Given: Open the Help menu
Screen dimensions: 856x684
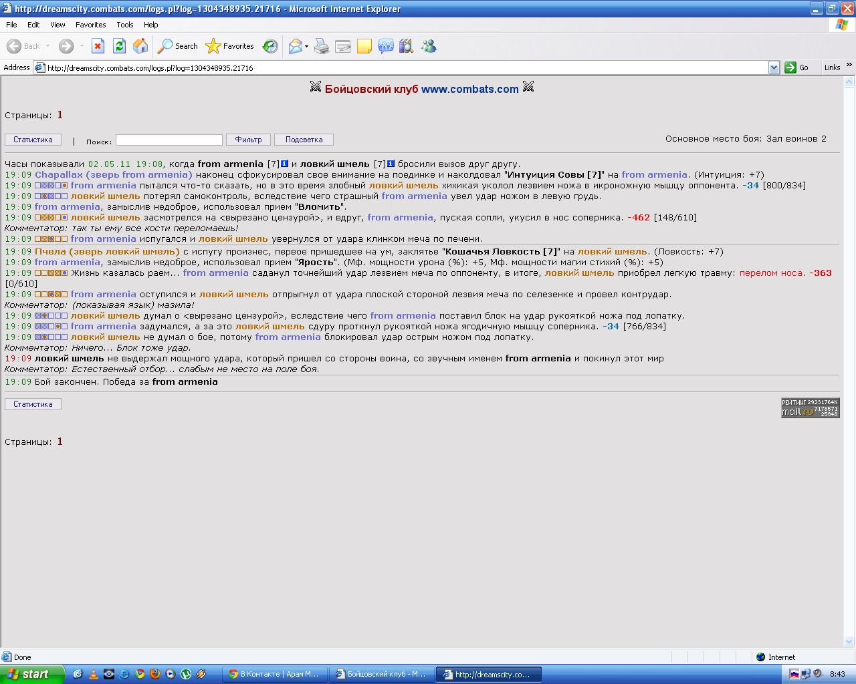Looking at the screenshot, I should tap(151, 25).
